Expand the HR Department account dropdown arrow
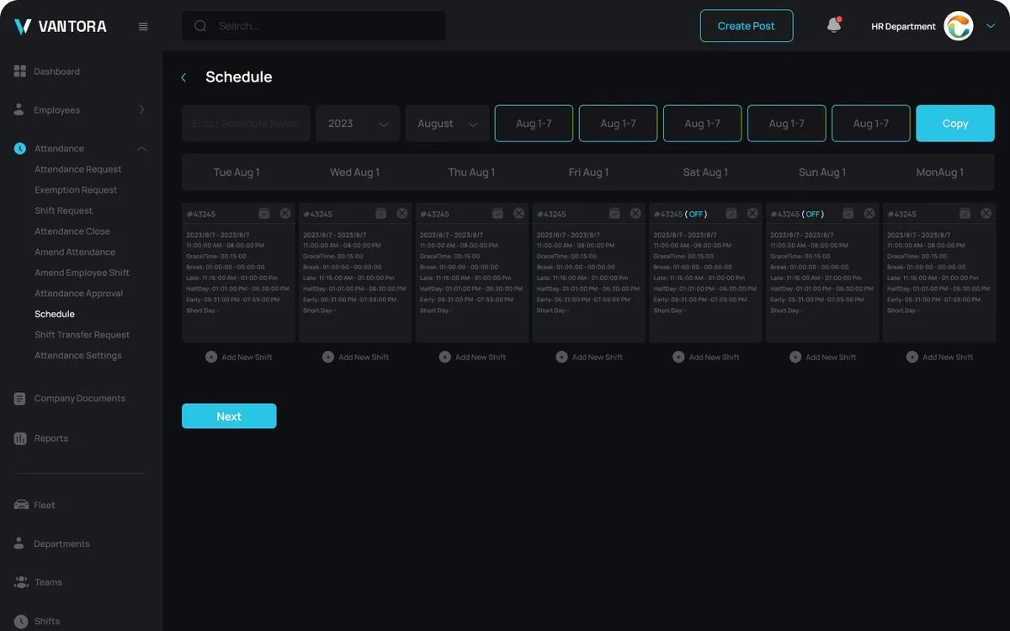1010x631 pixels. pyautogui.click(x=991, y=26)
